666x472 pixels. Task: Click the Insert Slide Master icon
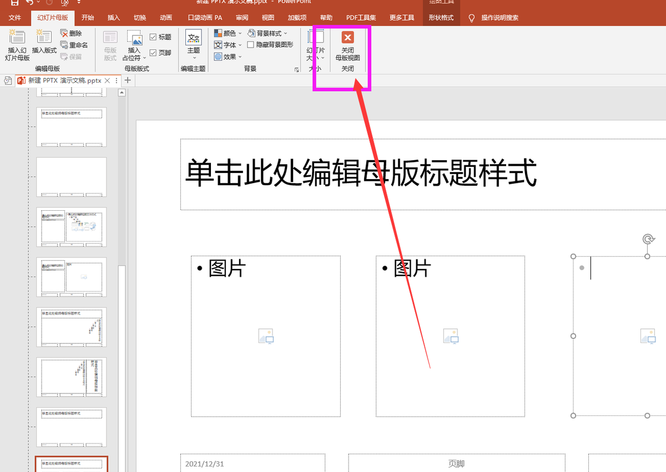[x=17, y=37]
